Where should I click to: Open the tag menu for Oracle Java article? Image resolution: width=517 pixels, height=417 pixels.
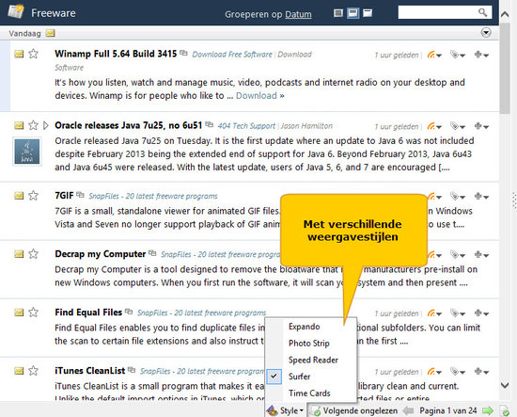click(458, 126)
